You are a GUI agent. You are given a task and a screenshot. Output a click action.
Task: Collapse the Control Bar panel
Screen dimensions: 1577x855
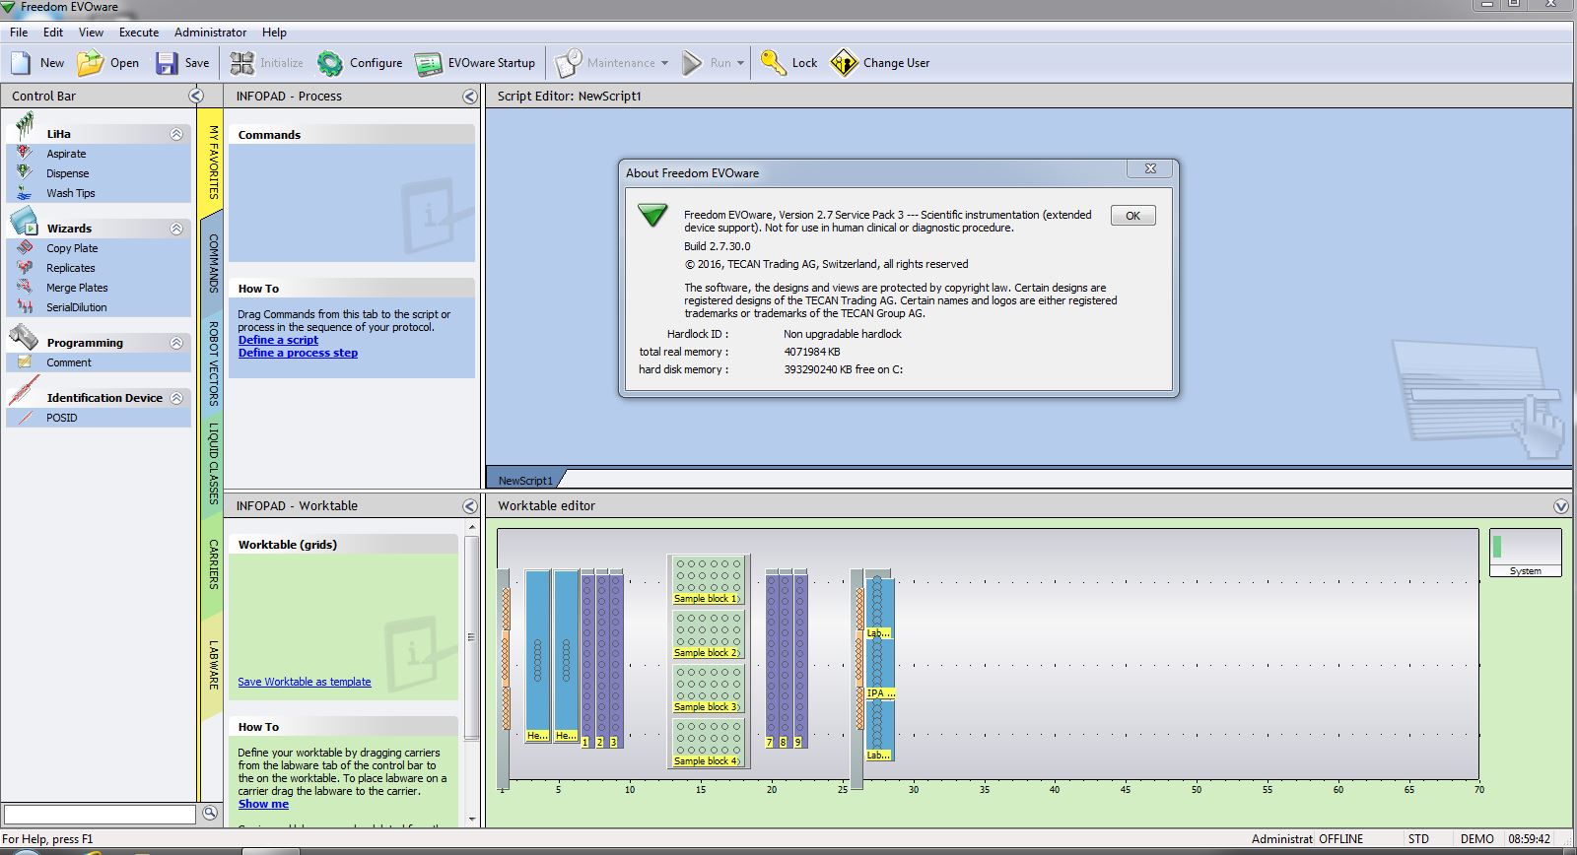(x=196, y=96)
